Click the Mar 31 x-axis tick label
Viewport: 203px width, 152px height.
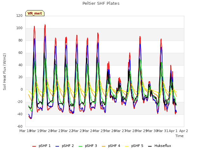[x=162, y=131]
